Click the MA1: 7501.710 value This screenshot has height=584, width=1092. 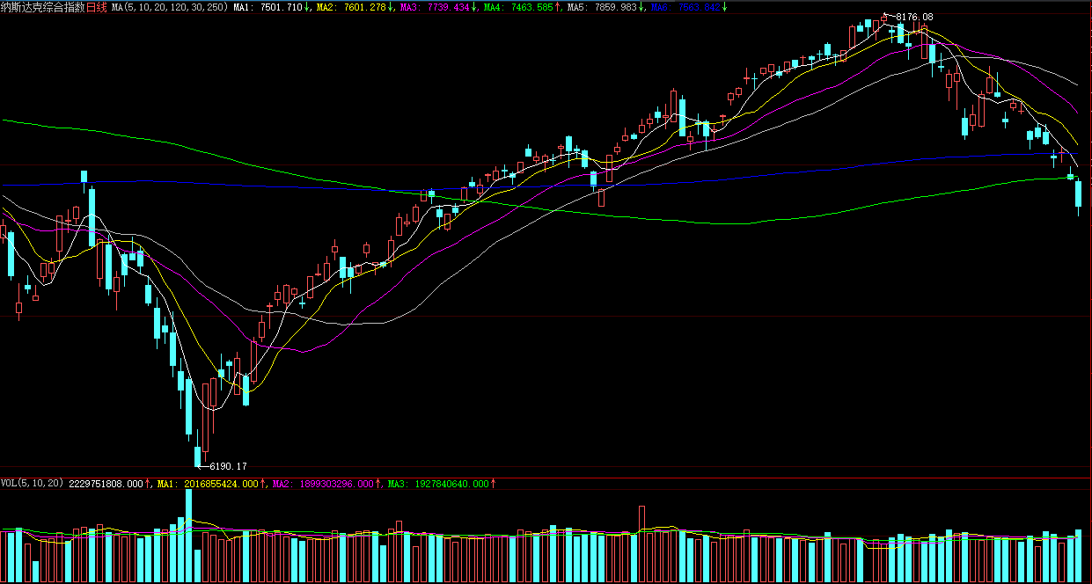[268, 7]
